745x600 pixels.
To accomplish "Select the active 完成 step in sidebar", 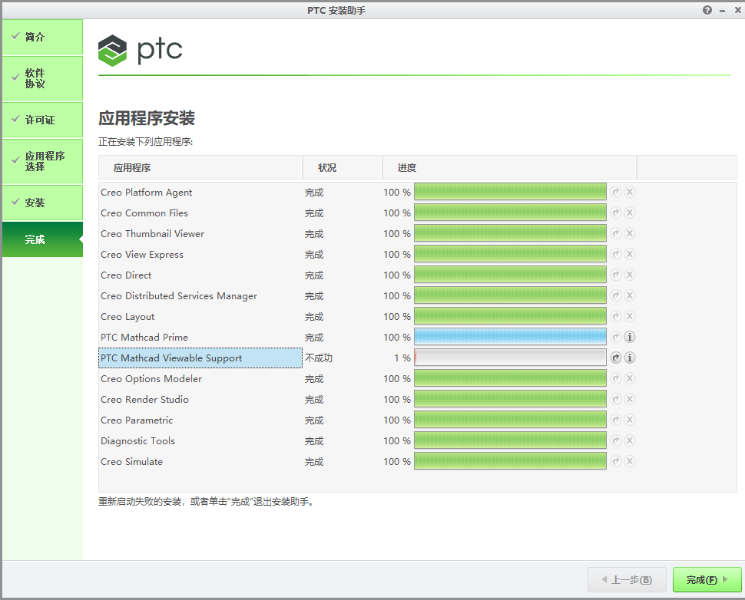I will point(42,239).
